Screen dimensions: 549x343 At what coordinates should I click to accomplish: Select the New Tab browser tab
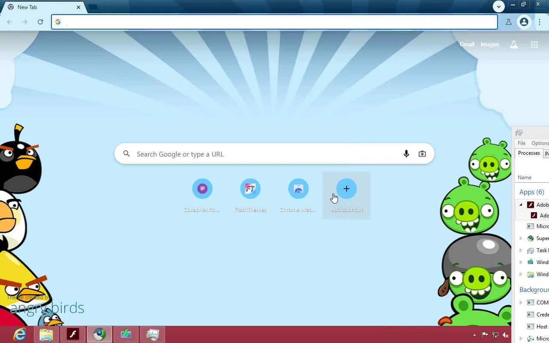[x=45, y=7]
